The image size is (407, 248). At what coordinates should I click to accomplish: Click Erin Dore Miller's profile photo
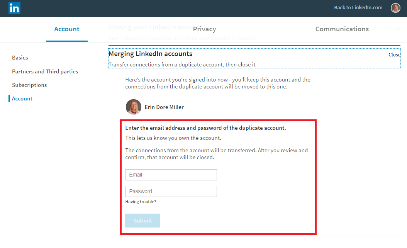coord(133,107)
